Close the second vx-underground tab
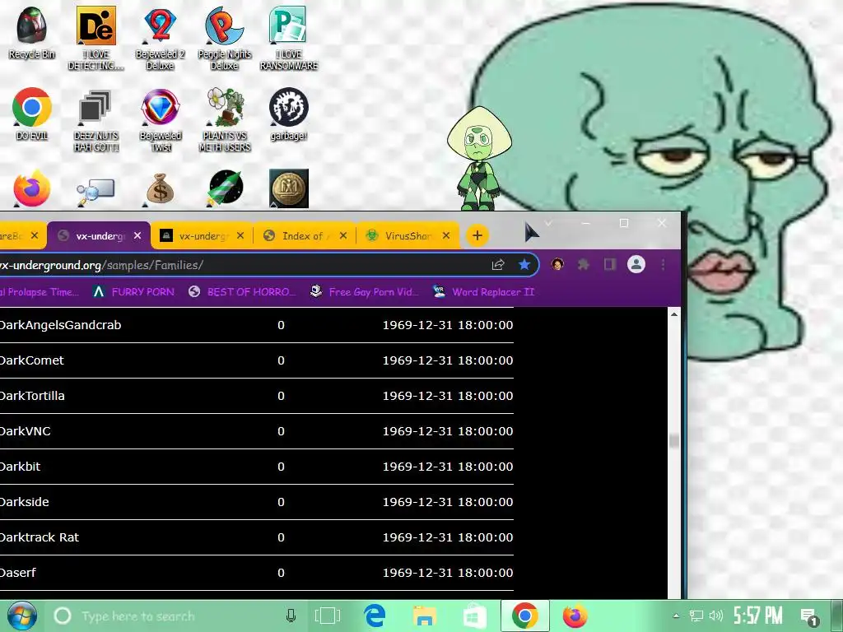 click(240, 236)
